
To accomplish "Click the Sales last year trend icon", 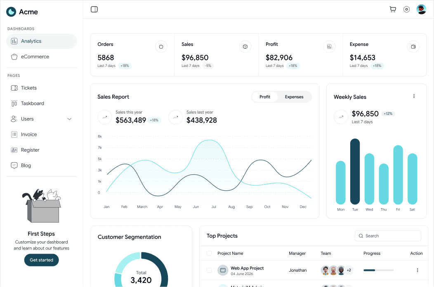I will click(x=175, y=117).
